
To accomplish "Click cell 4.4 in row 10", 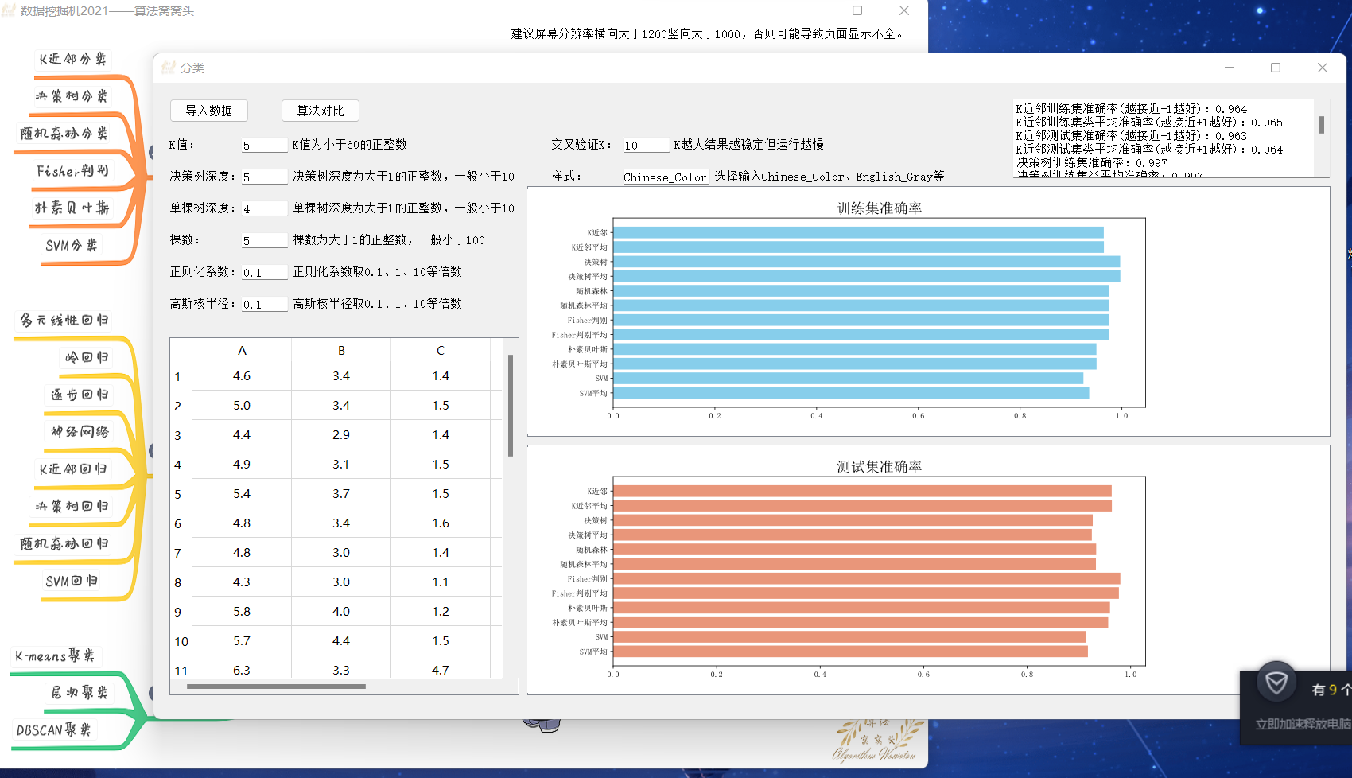I will (x=341, y=641).
